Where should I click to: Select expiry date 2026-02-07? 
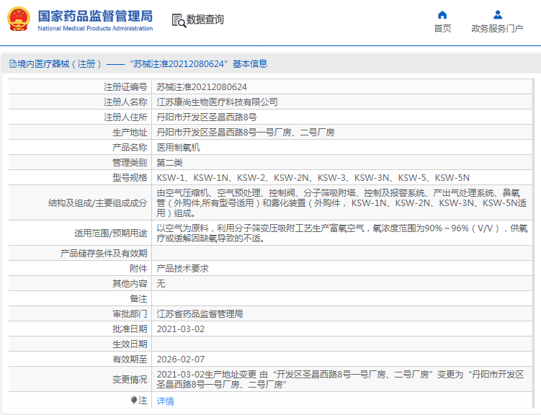coord(180,360)
